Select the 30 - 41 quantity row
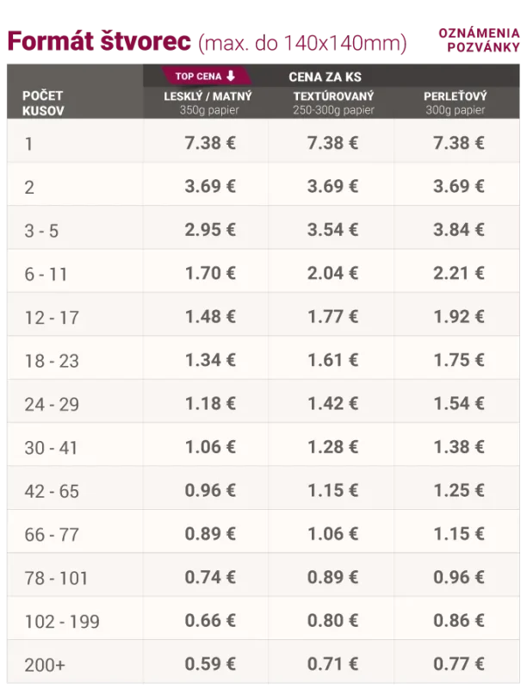The image size is (527, 689). (50, 447)
